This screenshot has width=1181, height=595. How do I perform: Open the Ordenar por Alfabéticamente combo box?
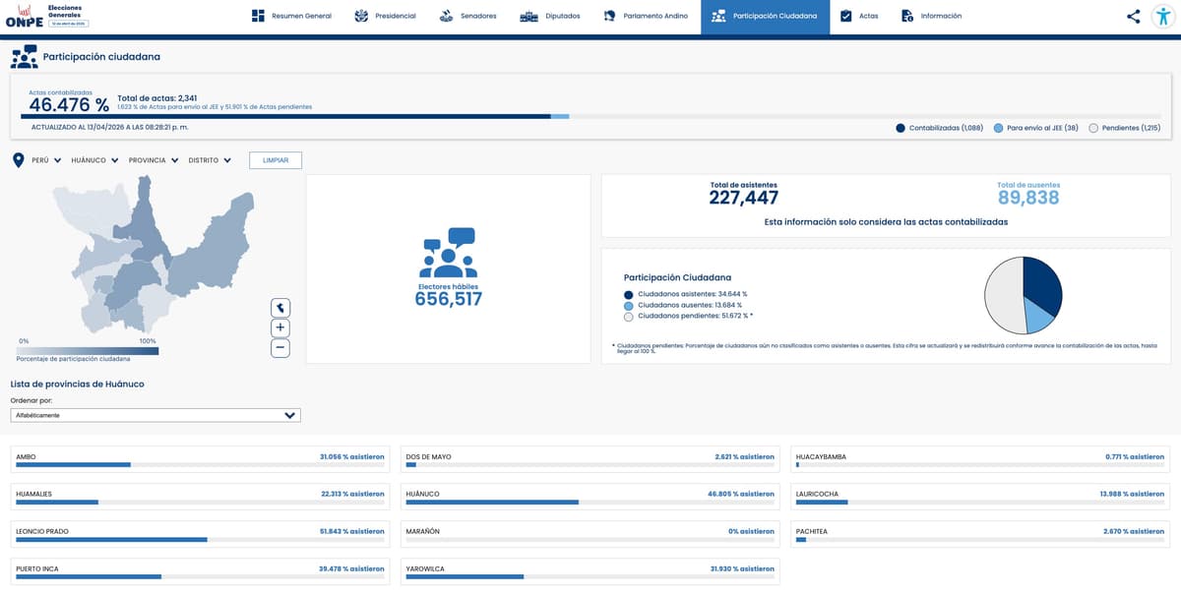click(x=155, y=415)
